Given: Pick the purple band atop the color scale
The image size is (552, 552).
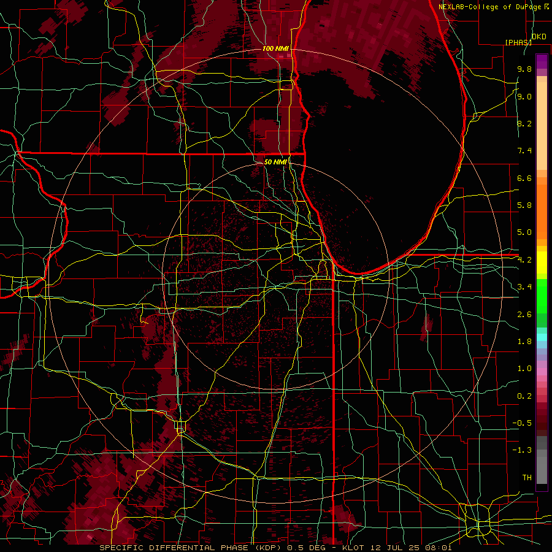Looking at the screenshot, I should [542, 61].
